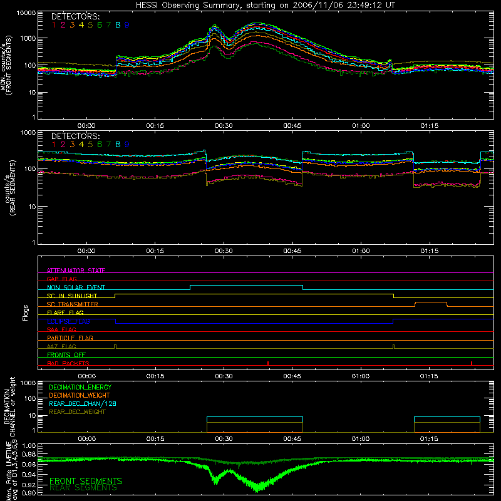Click the 00:00 time label under flags plot
Viewport: 501px width, 501px height.
[87, 376]
